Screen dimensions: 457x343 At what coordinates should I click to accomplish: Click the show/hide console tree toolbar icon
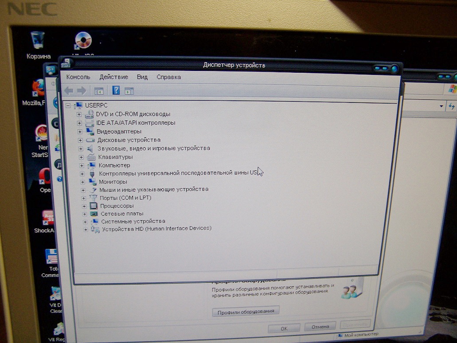point(98,91)
